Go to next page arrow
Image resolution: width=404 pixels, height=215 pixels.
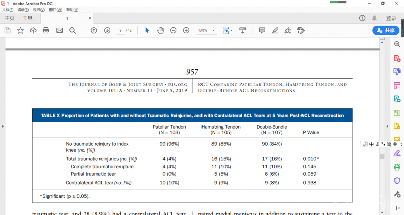coord(107,30)
